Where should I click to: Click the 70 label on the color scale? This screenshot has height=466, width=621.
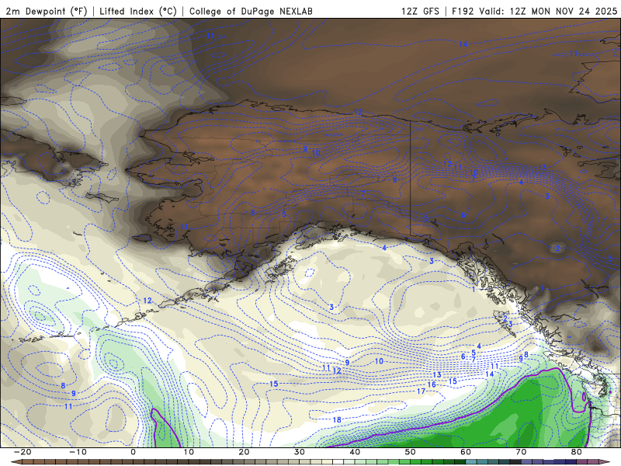pos(521,452)
